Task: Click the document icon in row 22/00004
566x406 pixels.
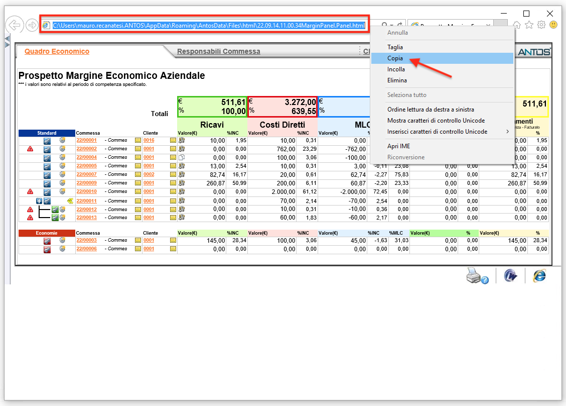Action: [x=182, y=157]
